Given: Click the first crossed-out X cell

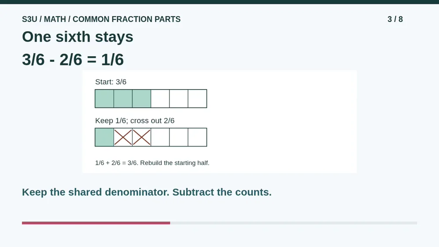Looking at the screenshot, I should tap(123, 137).
